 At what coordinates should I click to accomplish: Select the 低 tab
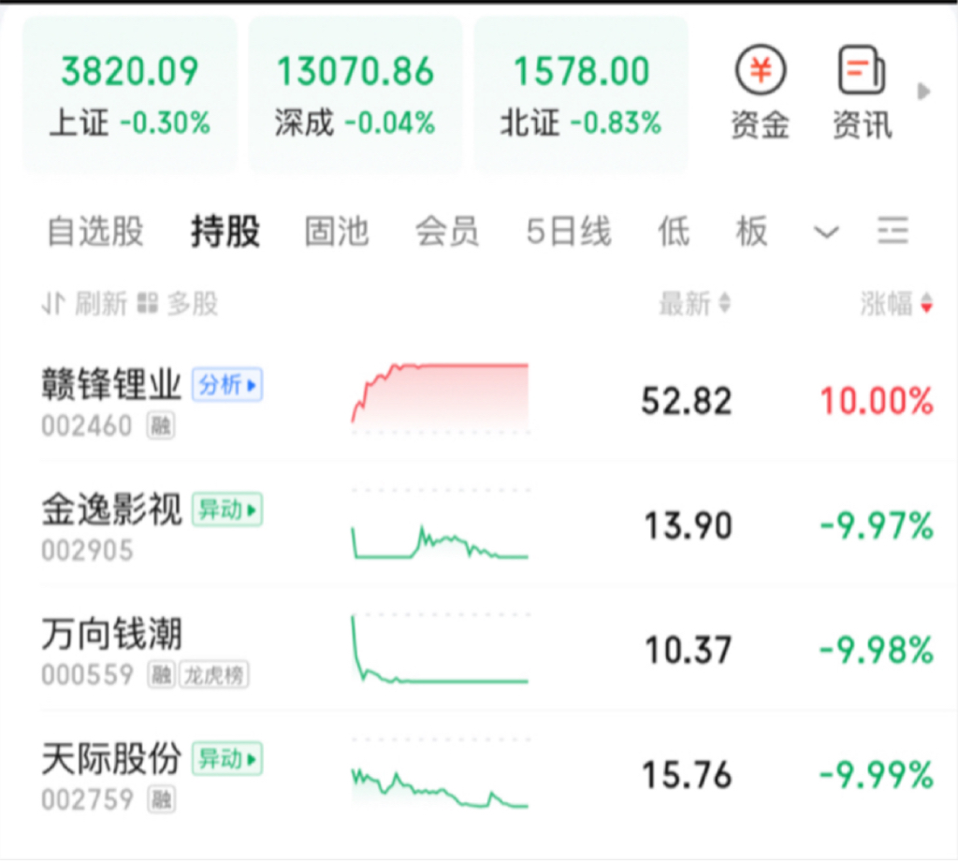pyautogui.click(x=674, y=232)
